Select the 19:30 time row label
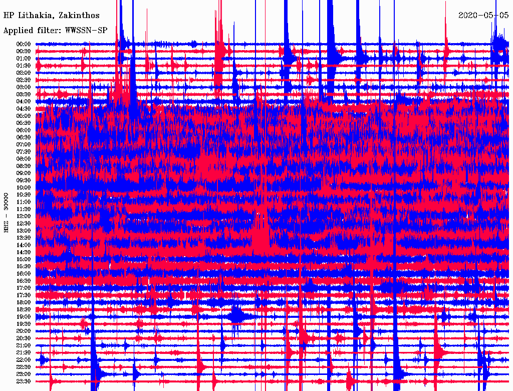Viewport: 513px width, 391px height. pos(24,324)
